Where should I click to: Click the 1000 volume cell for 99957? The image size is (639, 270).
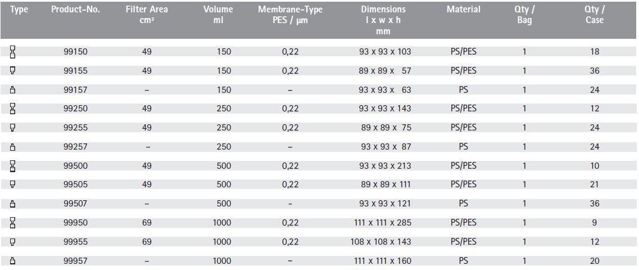[x=221, y=260]
